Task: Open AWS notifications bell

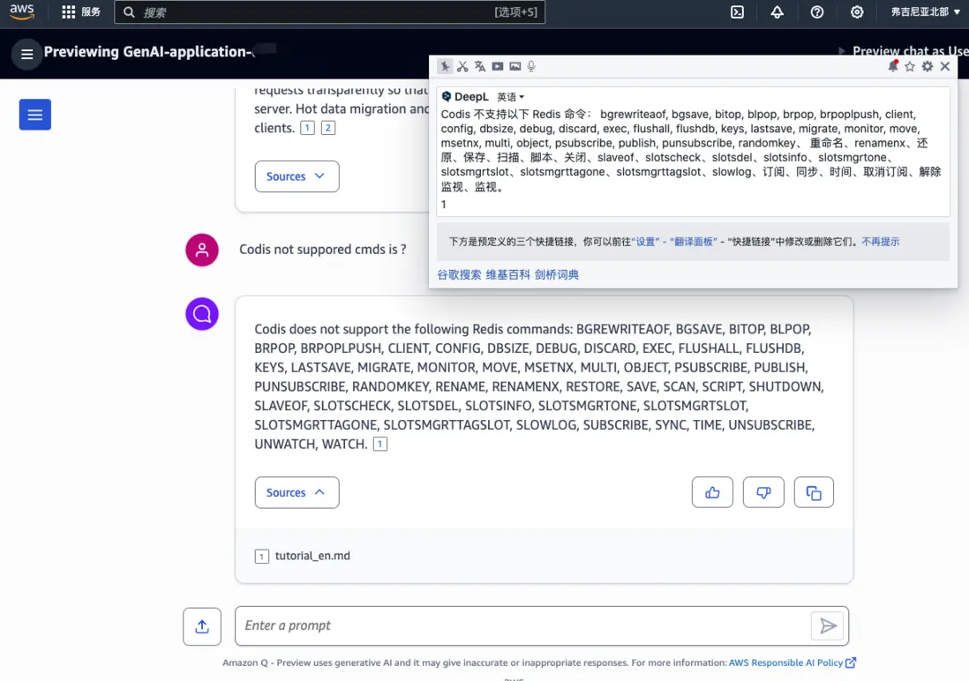Action: click(777, 12)
